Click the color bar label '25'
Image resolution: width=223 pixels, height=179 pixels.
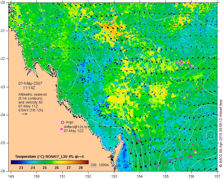(45, 168)
